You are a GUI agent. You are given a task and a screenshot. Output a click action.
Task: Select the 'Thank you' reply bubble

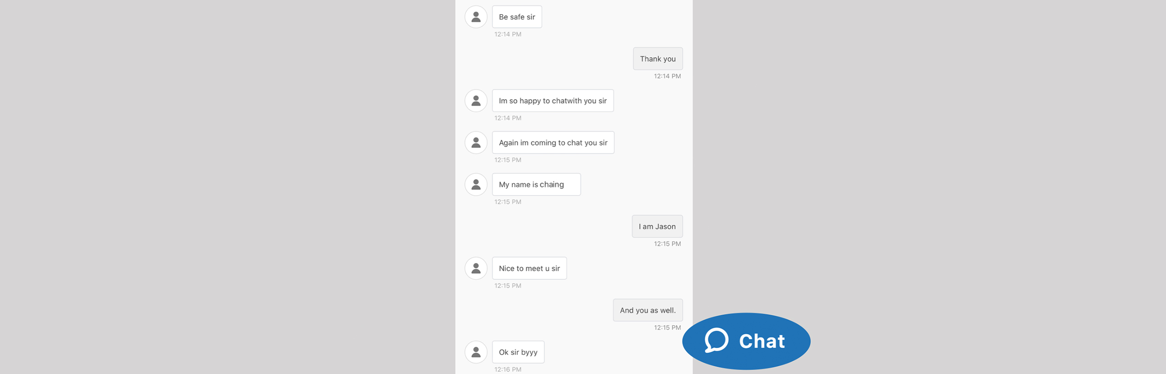(x=658, y=59)
